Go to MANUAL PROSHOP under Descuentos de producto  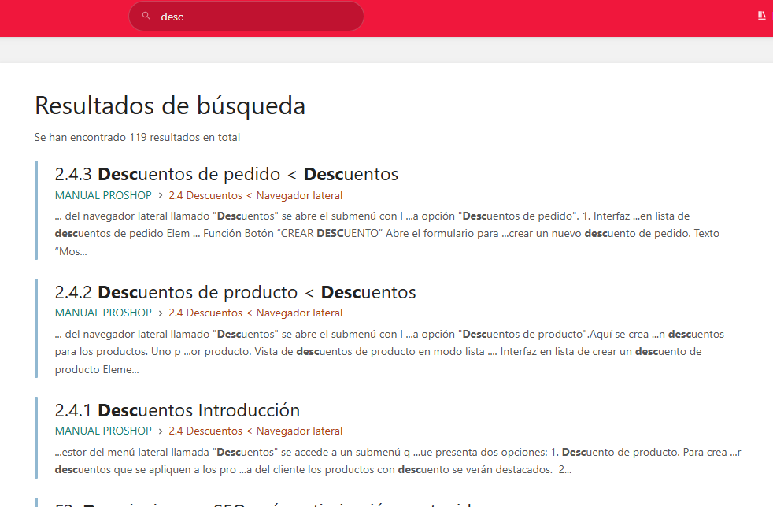click(x=103, y=313)
